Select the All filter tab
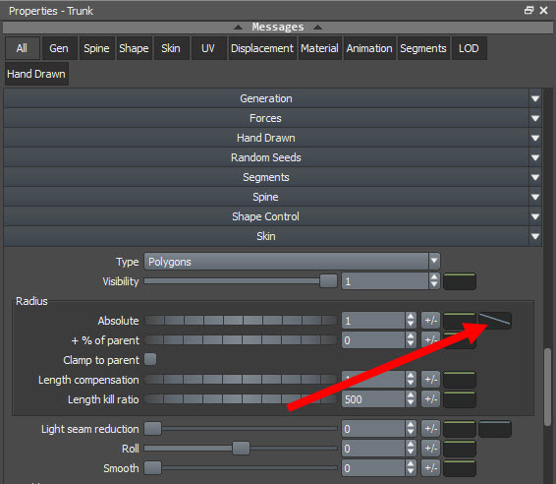556x484 pixels. pos(22,48)
